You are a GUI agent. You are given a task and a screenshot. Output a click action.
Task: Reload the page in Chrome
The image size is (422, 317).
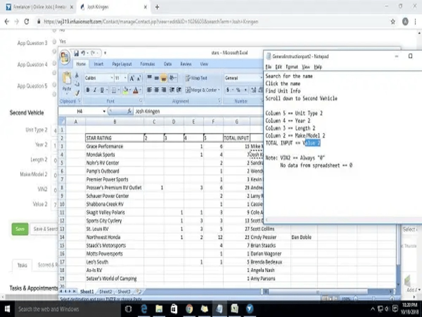coord(27,22)
